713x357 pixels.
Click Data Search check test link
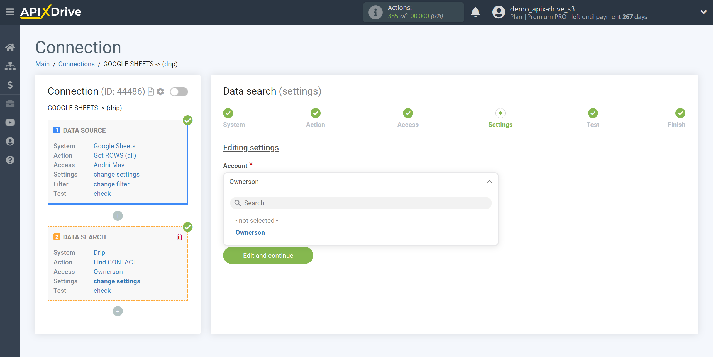pos(102,291)
